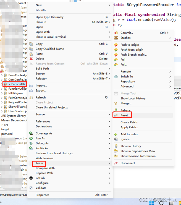Select JRE System Library node
Screen dimensions: 181x205
coord(14,116)
